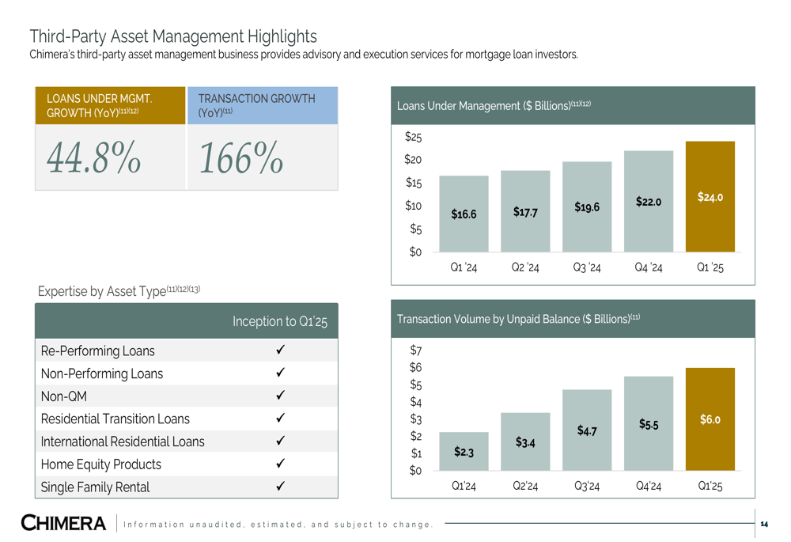Image resolution: width=791 pixels, height=542 pixels.
Task: Click the Q3'24 label under Transaction Volume chart
Action: [587, 486]
